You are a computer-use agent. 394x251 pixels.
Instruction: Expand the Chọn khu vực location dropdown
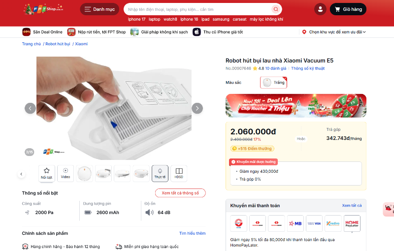(x=335, y=32)
